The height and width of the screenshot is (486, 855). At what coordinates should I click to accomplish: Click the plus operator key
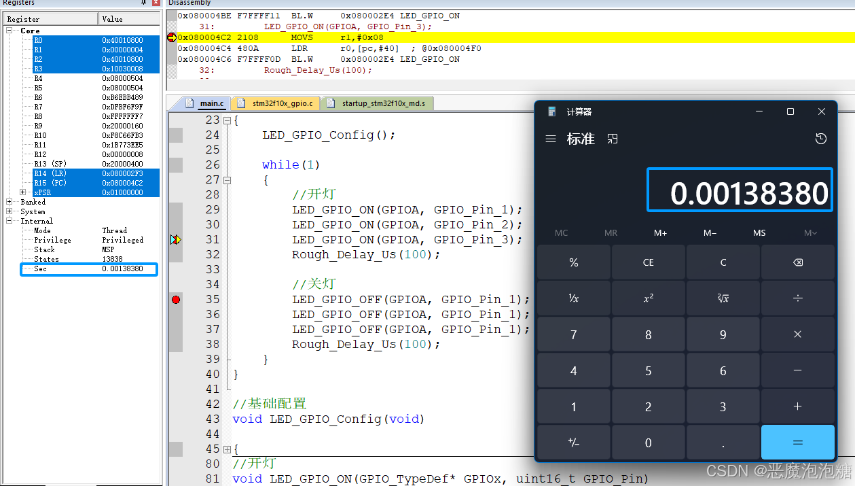[797, 406]
